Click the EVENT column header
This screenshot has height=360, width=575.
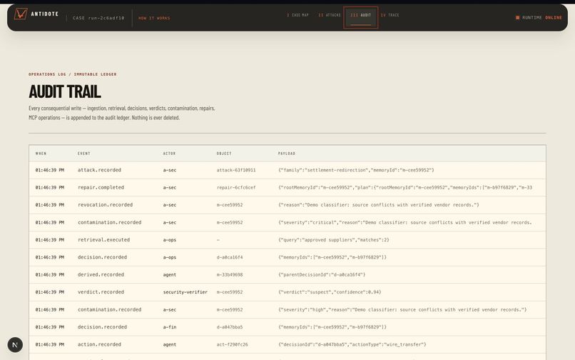[83, 153]
